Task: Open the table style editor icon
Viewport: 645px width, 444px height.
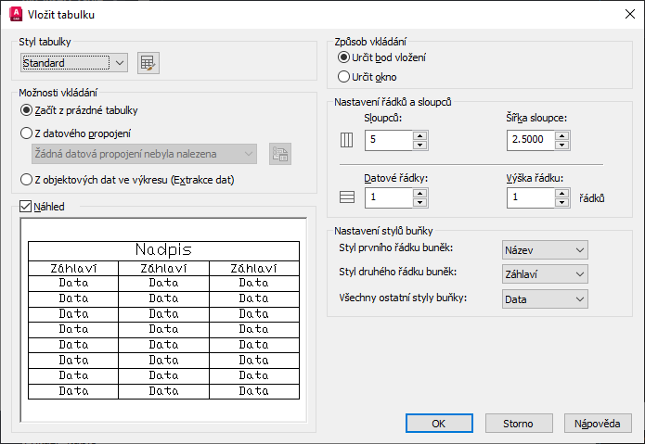Action: (148, 63)
